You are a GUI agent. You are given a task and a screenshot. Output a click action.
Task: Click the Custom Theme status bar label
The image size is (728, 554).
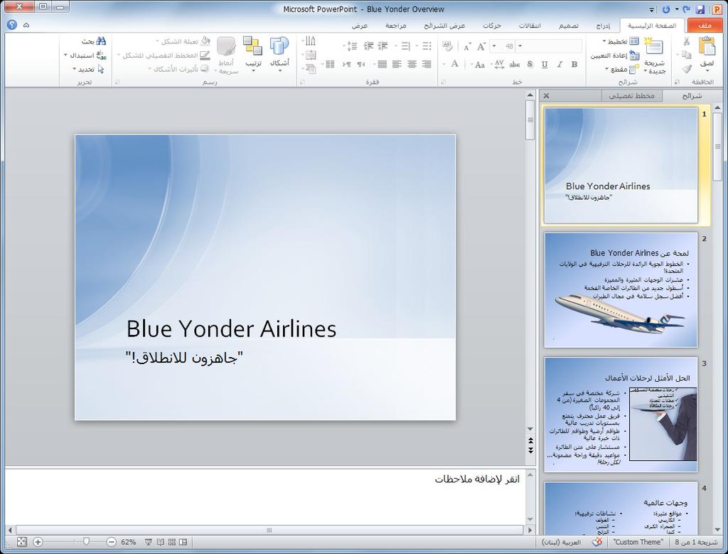pyautogui.click(x=638, y=542)
